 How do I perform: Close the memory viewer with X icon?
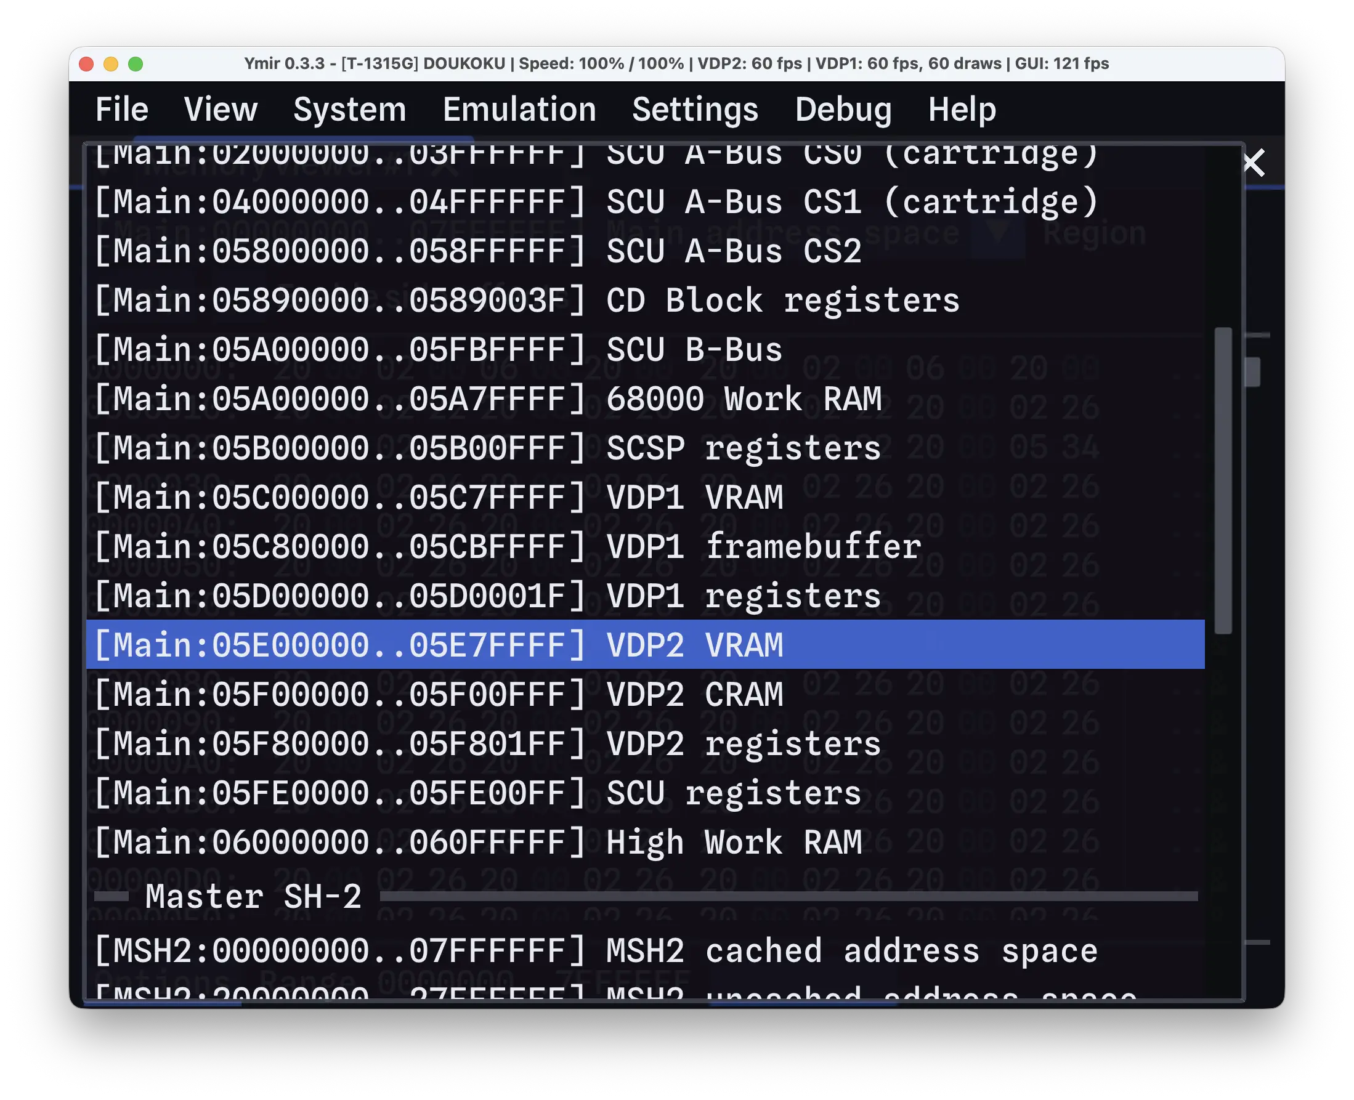coord(1252,163)
